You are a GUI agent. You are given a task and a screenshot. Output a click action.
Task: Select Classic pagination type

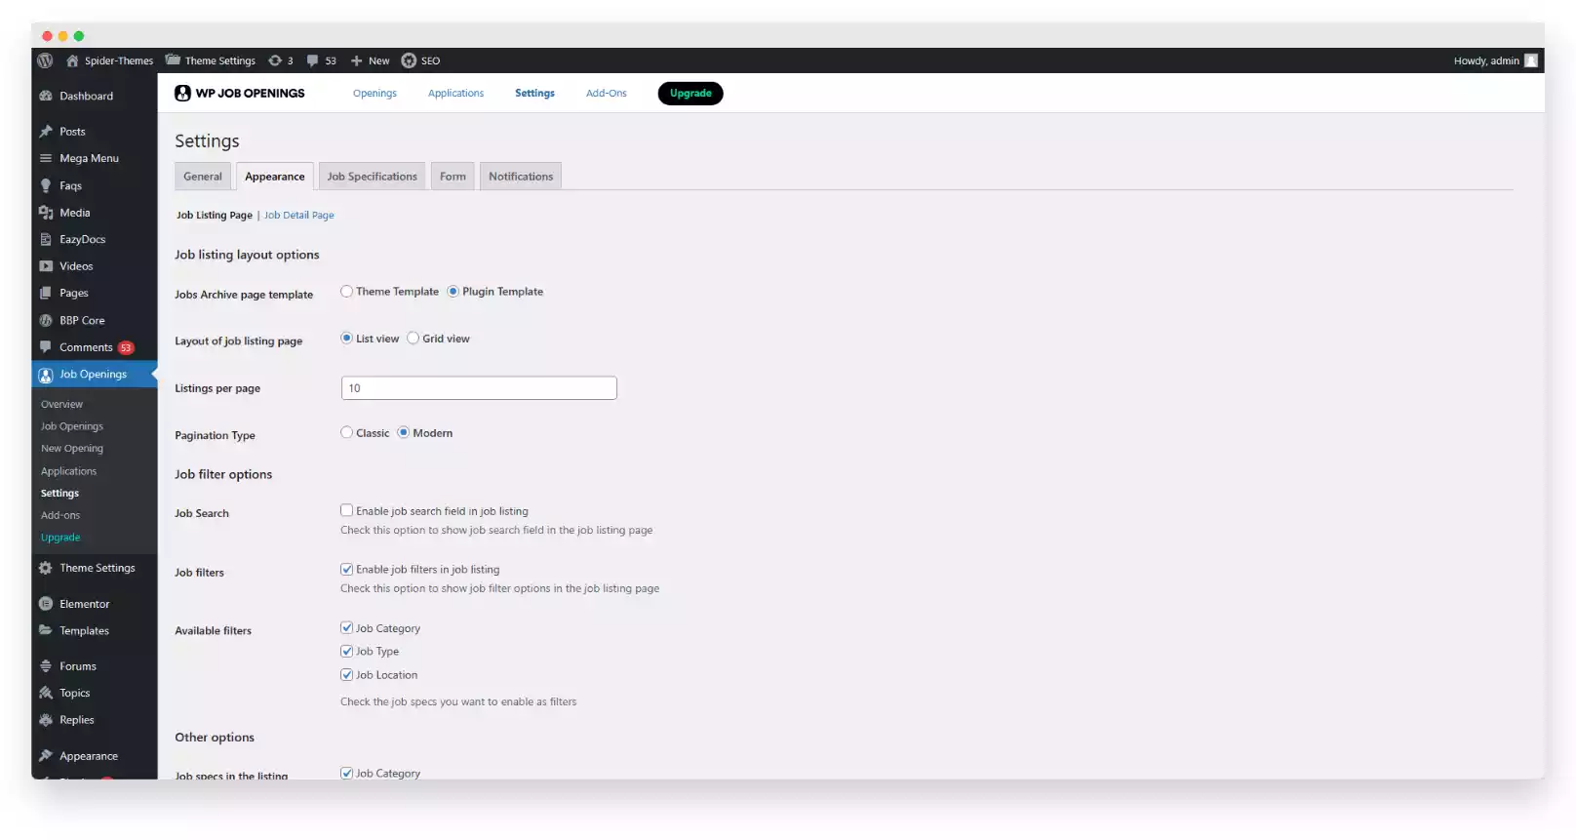tap(346, 433)
